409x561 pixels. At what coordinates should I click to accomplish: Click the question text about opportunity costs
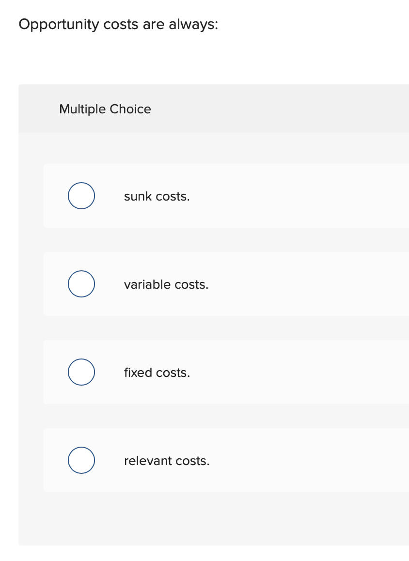tap(118, 24)
